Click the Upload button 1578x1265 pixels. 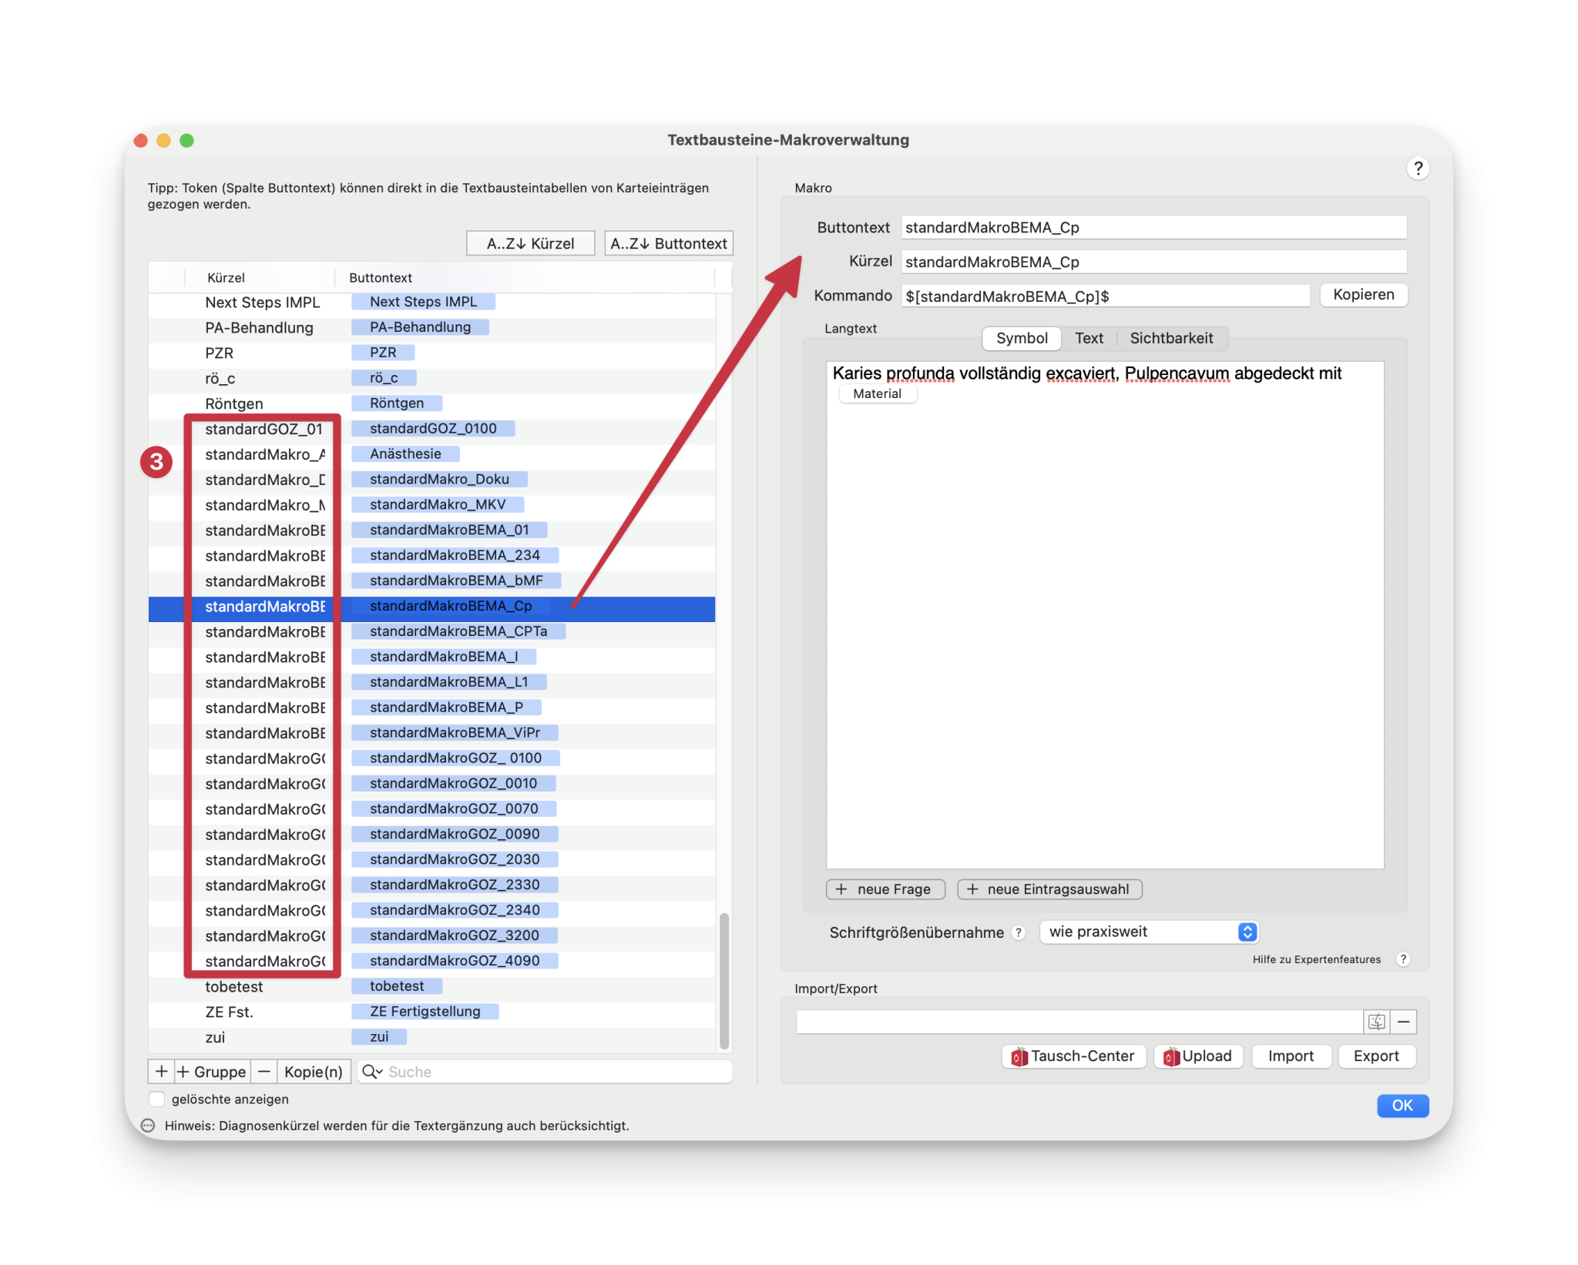pos(1198,1056)
